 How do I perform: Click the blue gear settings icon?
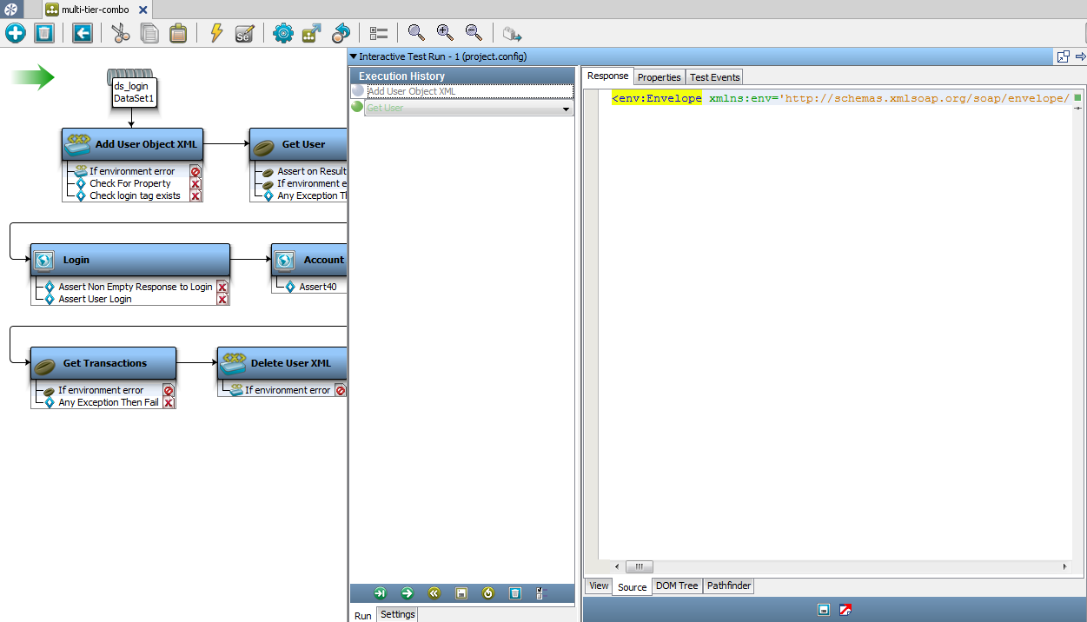click(283, 33)
